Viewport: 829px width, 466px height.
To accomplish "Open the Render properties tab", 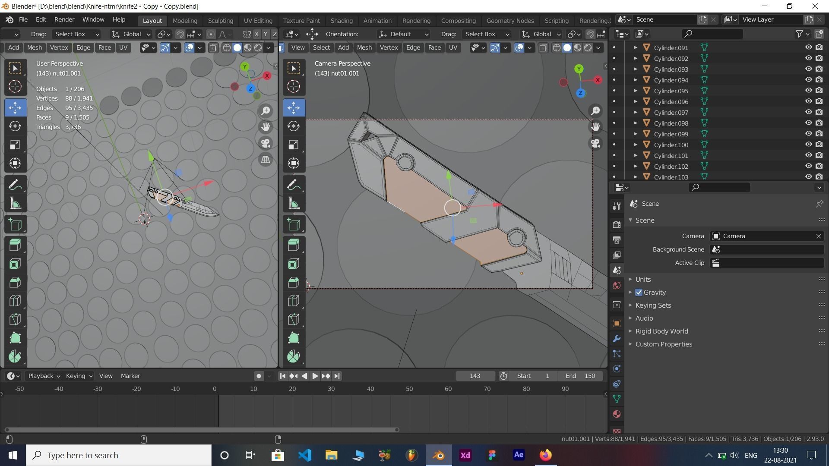I will [x=617, y=224].
